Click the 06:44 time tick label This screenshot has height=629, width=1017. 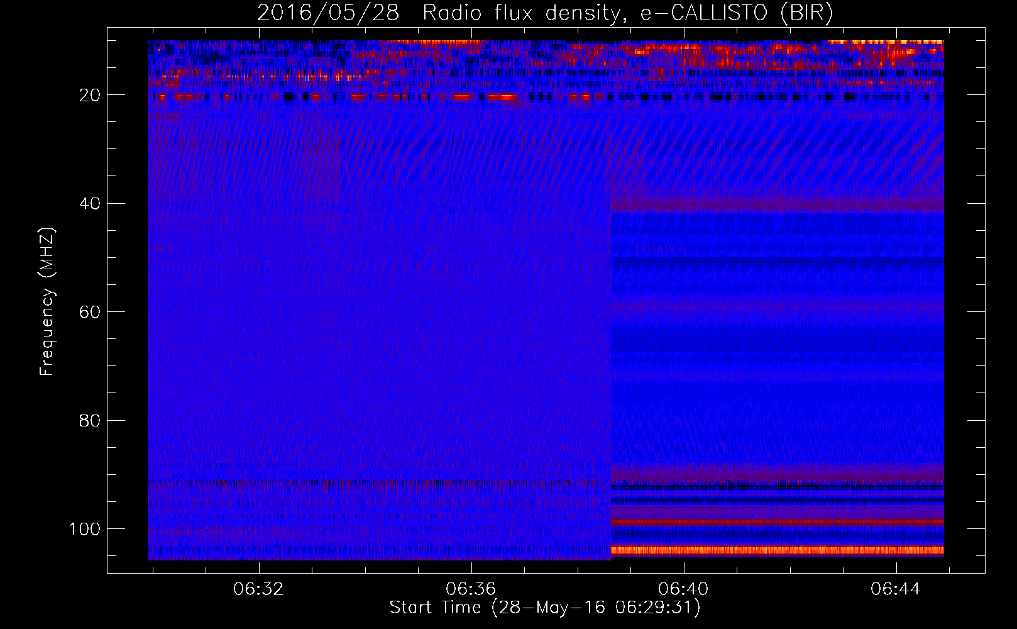tap(896, 589)
